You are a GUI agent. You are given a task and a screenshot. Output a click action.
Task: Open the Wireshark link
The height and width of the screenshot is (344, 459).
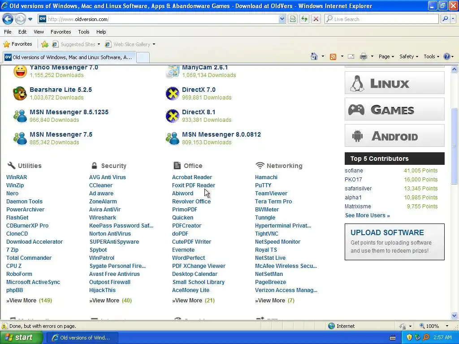[103, 218]
